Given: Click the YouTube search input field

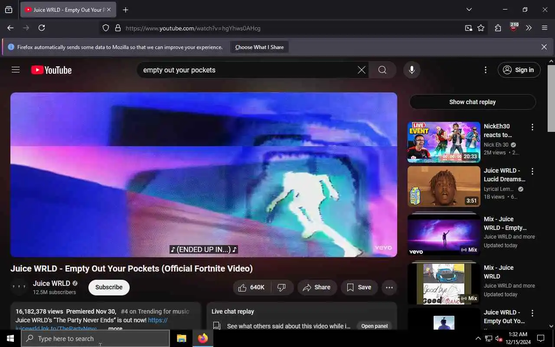Looking at the screenshot, I should point(247,70).
